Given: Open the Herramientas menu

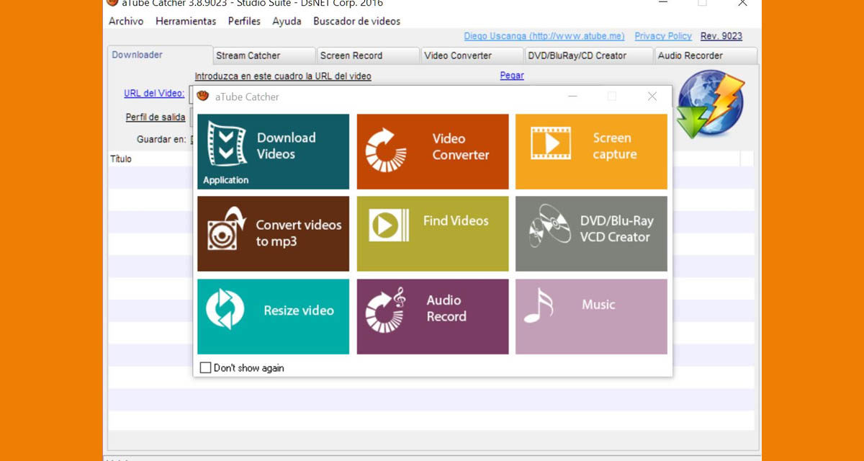Looking at the screenshot, I should click(x=186, y=22).
